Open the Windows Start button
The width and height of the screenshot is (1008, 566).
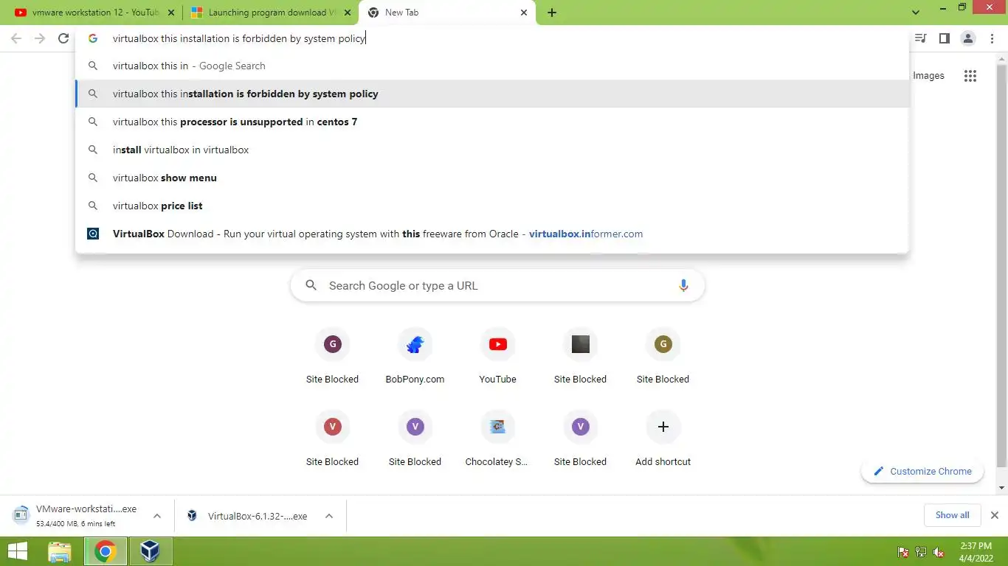click(x=17, y=551)
